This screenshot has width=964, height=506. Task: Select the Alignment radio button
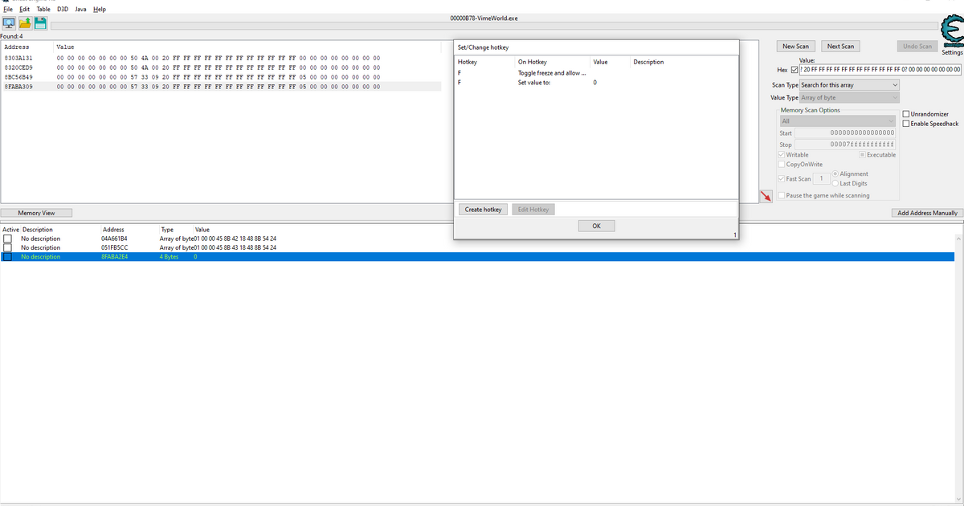(835, 173)
